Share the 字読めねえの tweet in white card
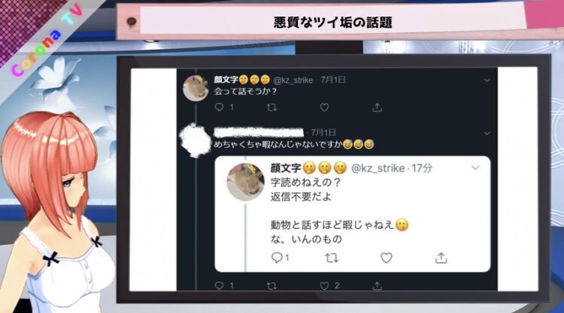The image size is (564, 313). click(441, 257)
